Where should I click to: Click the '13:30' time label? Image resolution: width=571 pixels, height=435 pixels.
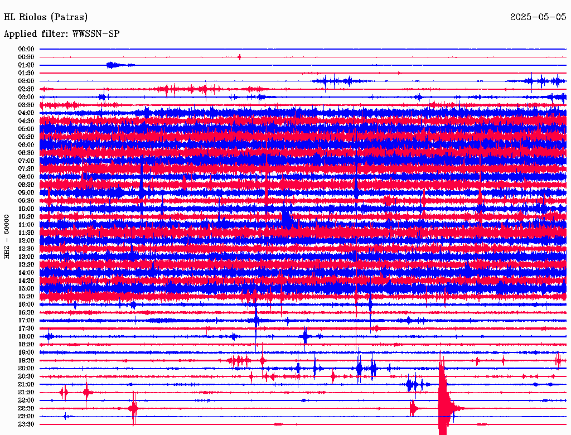point(26,265)
